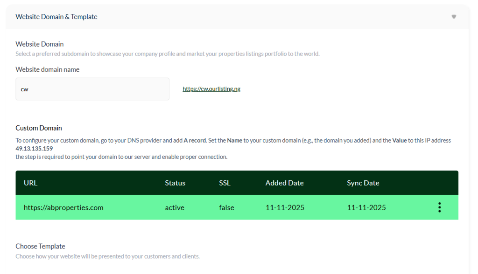Click the Status column header
This screenshot has height=274, width=478.
tap(175, 183)
